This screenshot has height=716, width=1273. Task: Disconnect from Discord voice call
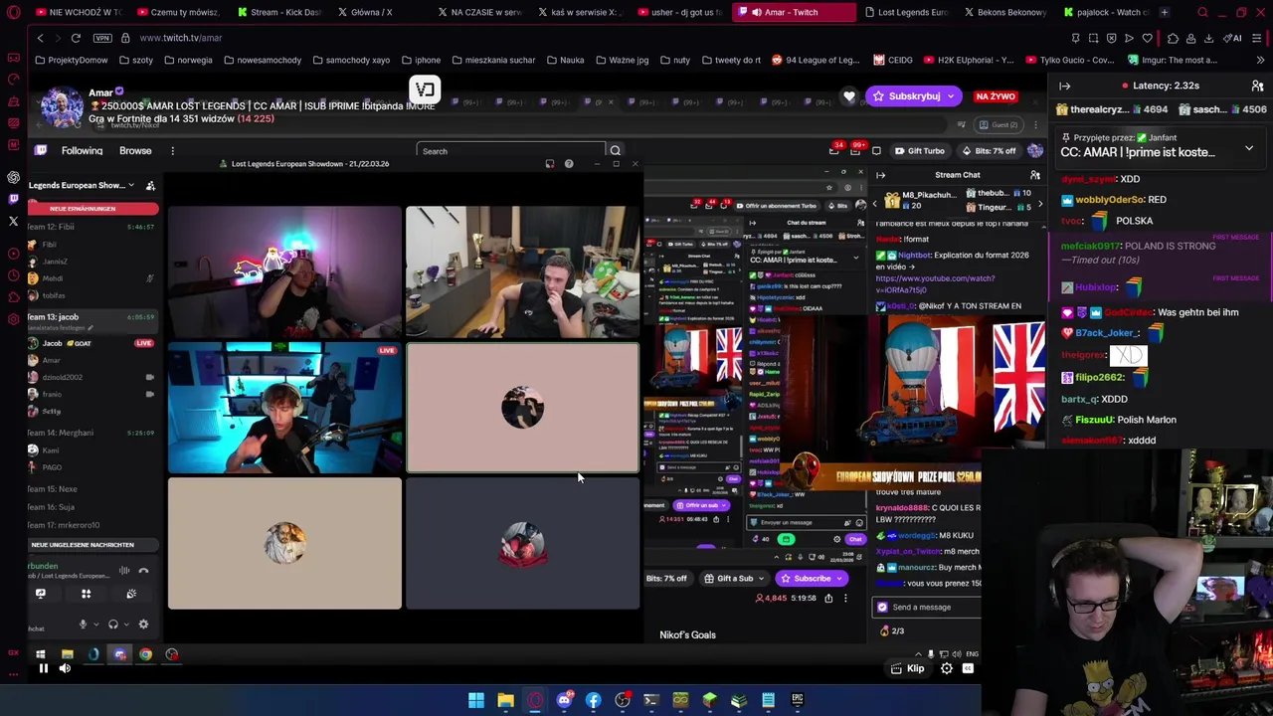(143, 571)
